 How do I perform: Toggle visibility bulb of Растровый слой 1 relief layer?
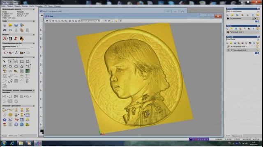click(x=258, y=47)
